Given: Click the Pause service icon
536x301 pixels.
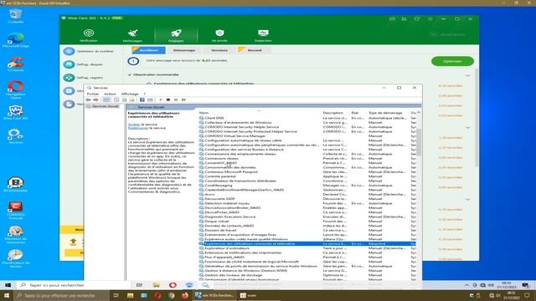Looking at the screenshot, I should [176, 99].
